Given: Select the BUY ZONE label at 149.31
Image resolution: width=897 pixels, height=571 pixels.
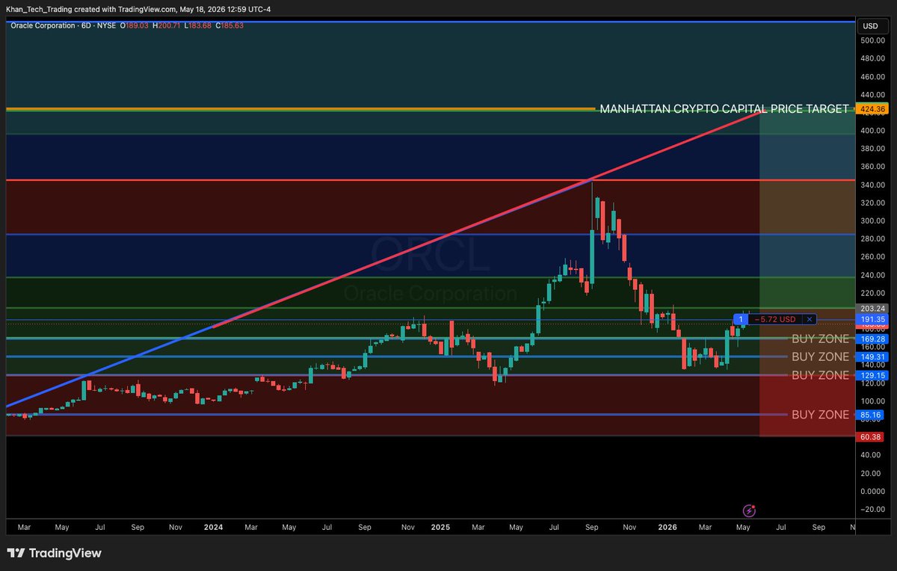Looking at the screenshot, I should (x=820, y=357).
